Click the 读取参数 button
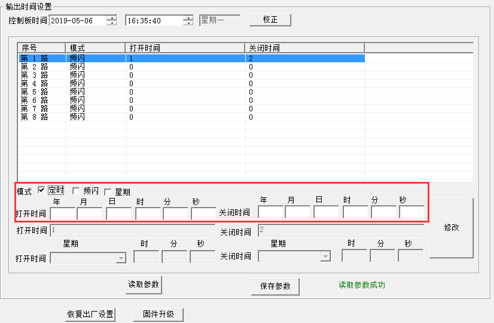The height and width of the screenshot is (323, 494). pos(144,285)
